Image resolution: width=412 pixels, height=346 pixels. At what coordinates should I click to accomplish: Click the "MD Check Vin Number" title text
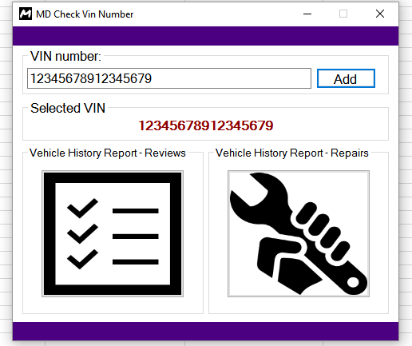(85, 14)
